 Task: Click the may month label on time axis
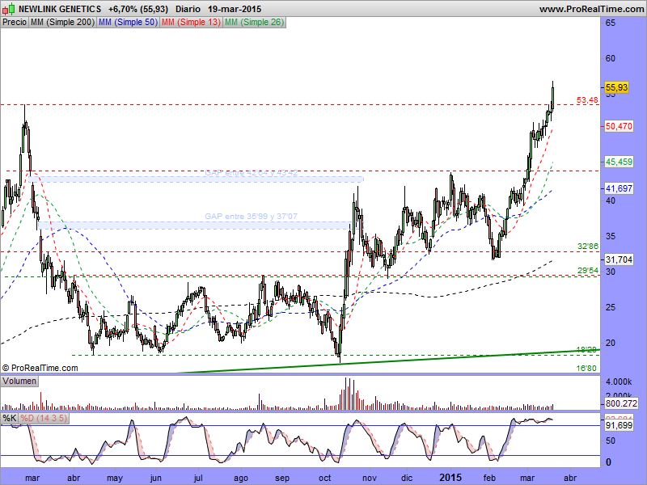[x=115, y=478]
